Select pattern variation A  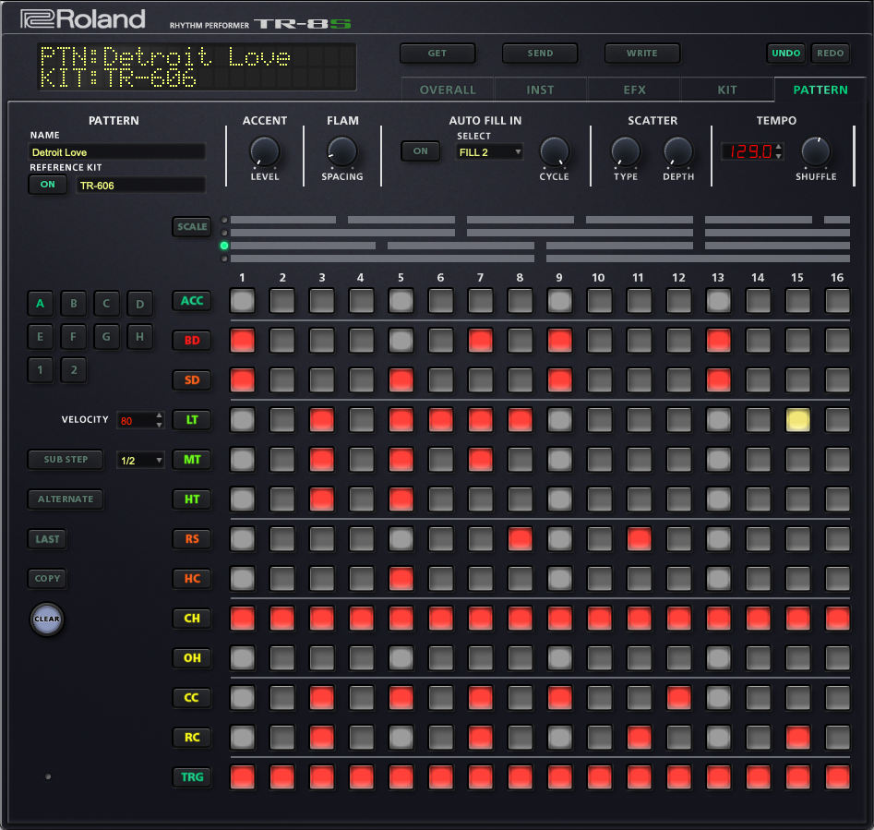[40, 303]
